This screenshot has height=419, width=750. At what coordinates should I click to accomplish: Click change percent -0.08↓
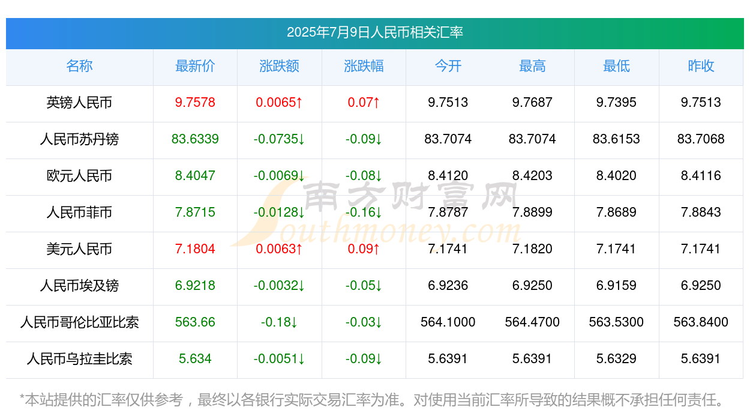(364, 176)
